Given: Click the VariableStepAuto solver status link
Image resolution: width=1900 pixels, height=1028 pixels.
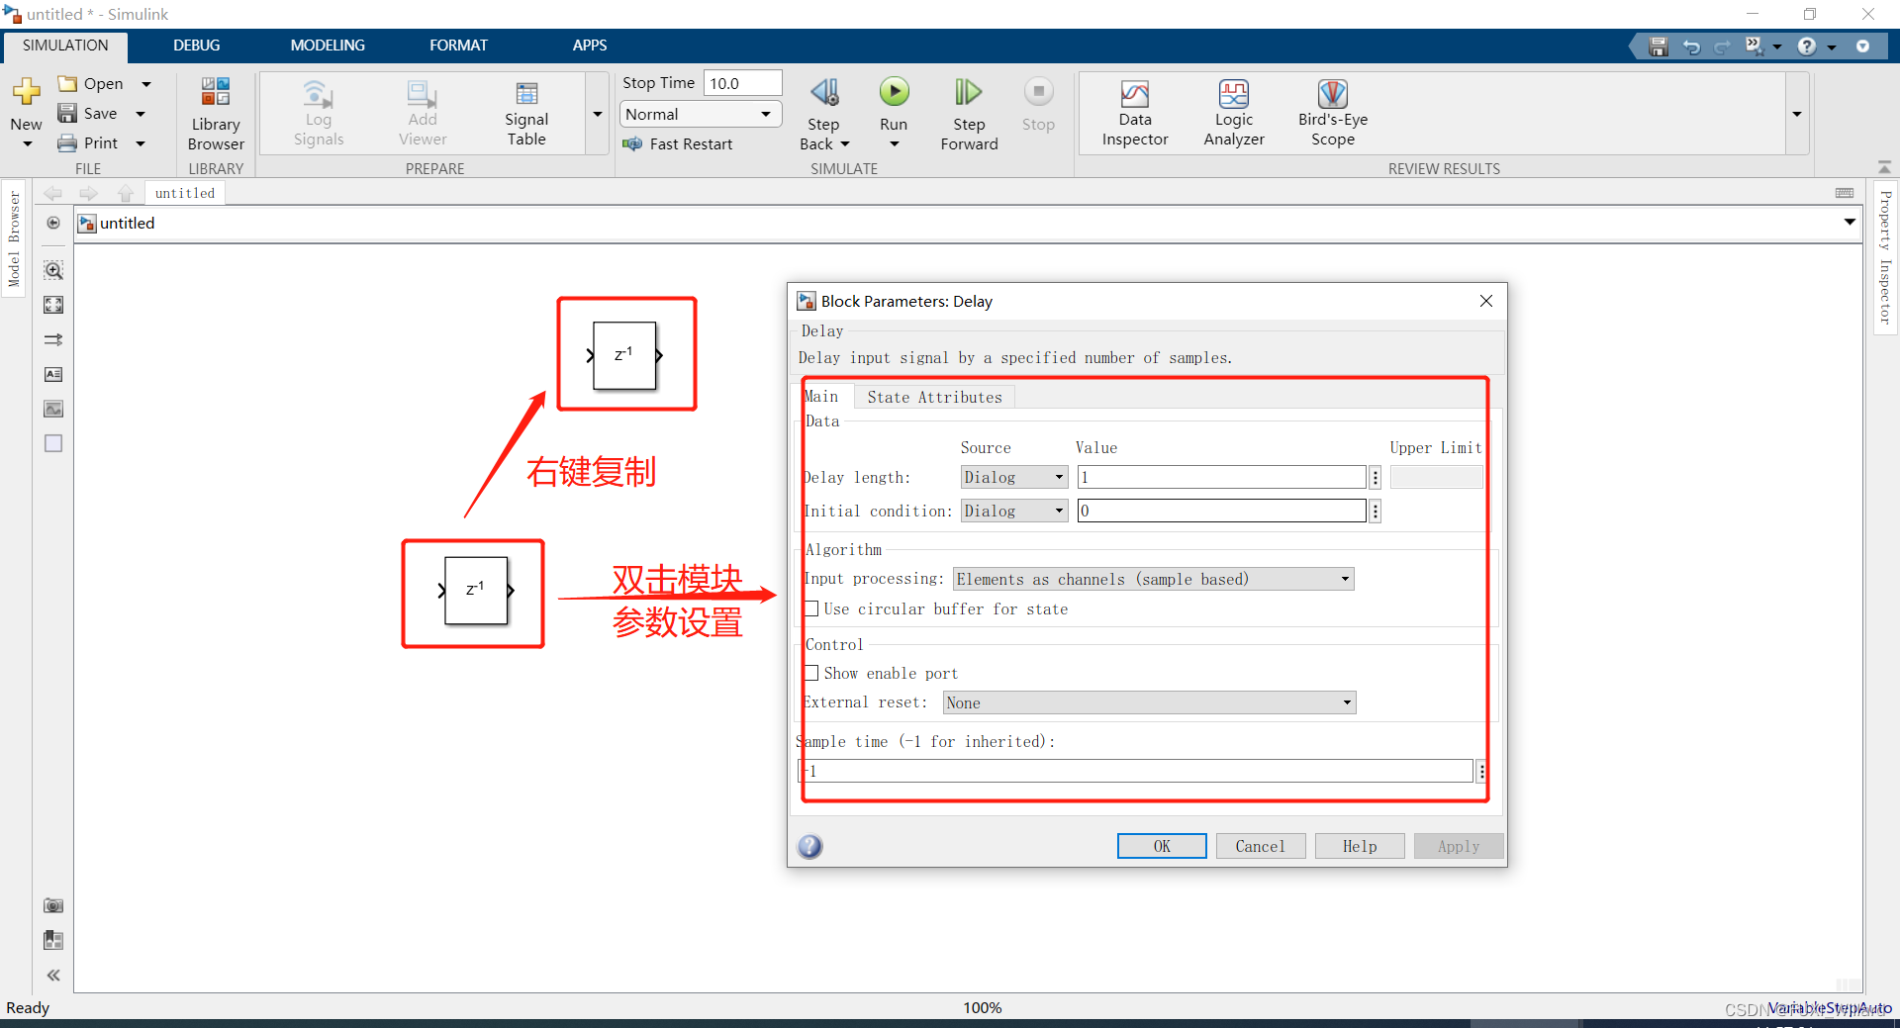Looking at the screenshot, I should tap(1830, 1008).
